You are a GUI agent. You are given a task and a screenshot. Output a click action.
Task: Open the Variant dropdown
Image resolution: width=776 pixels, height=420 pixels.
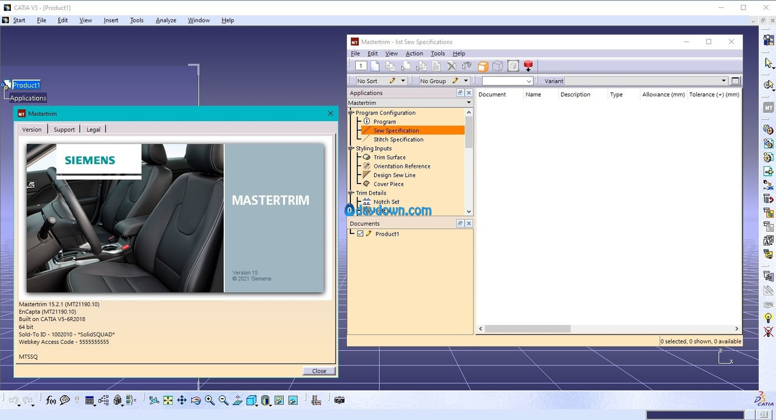pos(646,81)
